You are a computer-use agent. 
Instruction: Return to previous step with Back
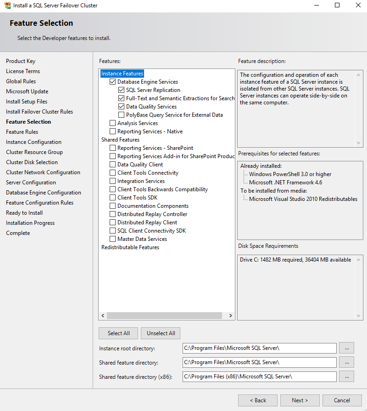tap(258, 400)
